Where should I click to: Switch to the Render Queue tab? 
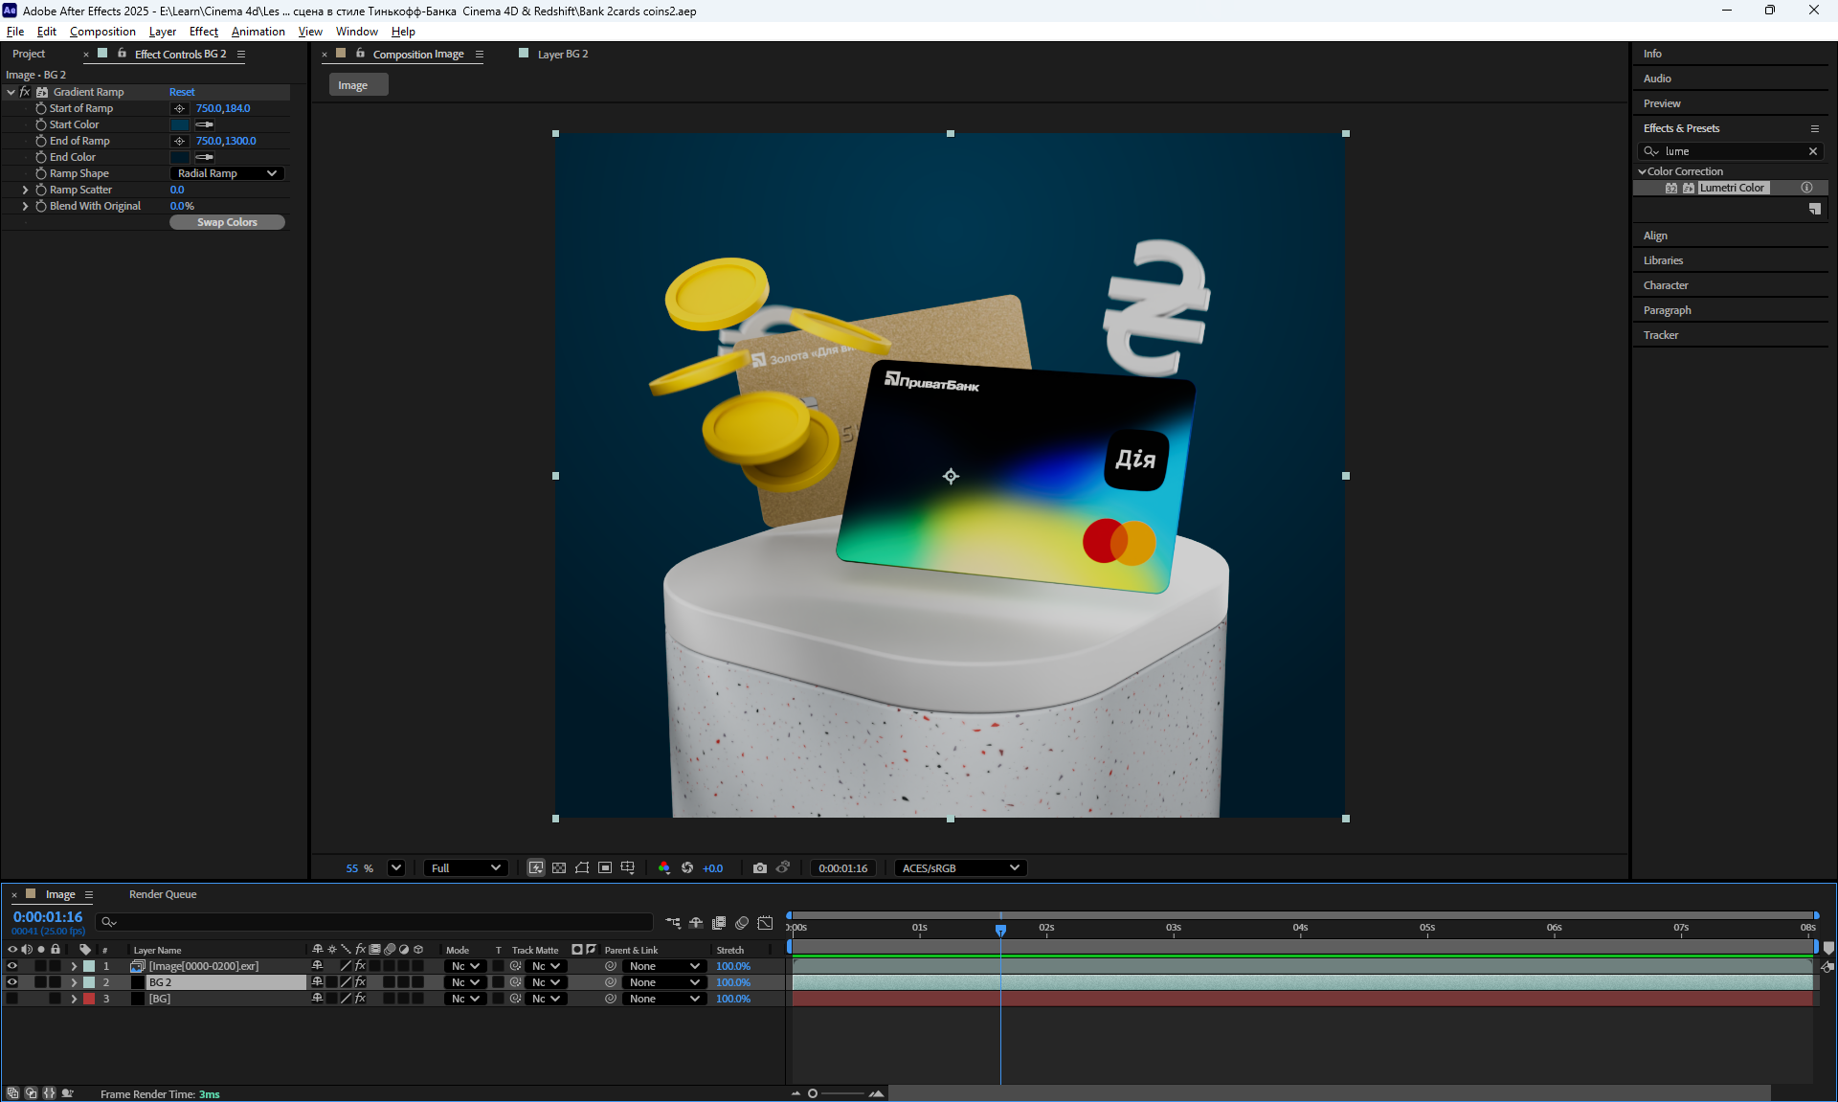click(x=163, y=894)
